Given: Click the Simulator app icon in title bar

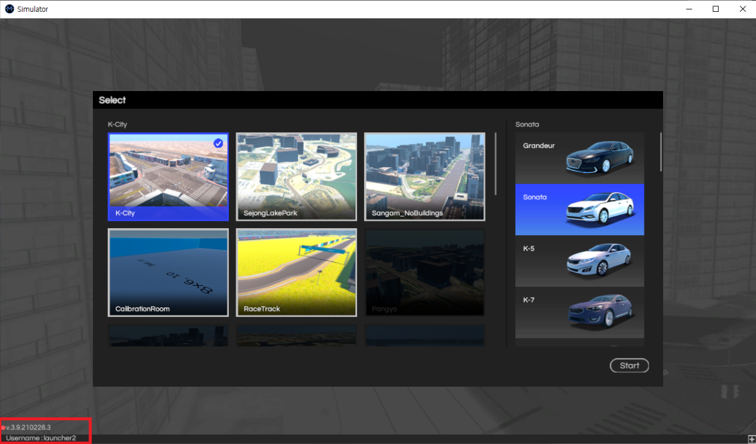Looking at the screenshot, I should (x=9, y=9).
